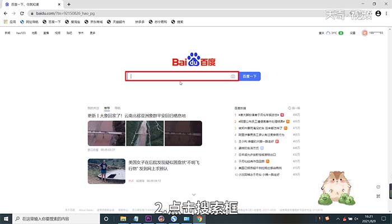392x224 pixels.
Task: Reload the Baidu page
Action: coord(22,13)
